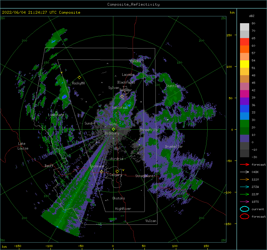Click the Olds city label

point(113,124)
